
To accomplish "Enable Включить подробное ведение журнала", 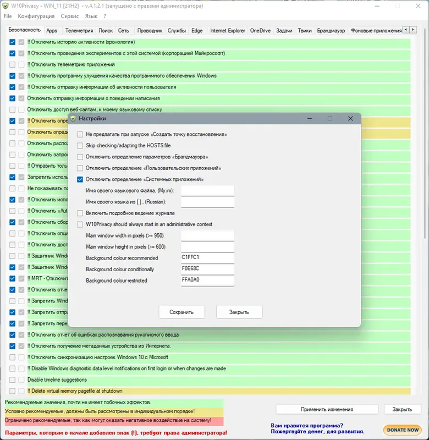I will 80,213.
